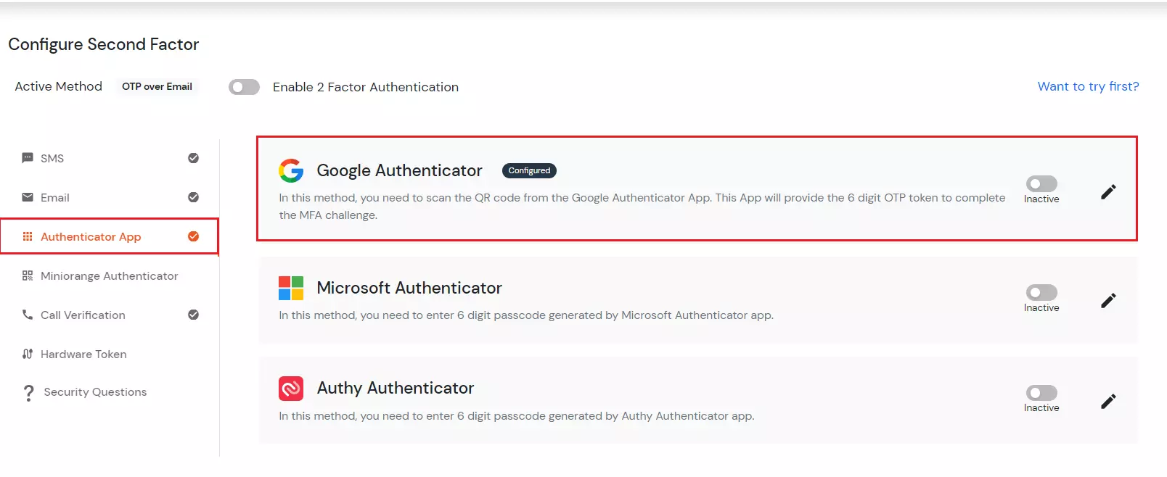Viewport: 1167px width, 477px height.
Task: Click the Google Authenticator logo
Action: point(290,170)
